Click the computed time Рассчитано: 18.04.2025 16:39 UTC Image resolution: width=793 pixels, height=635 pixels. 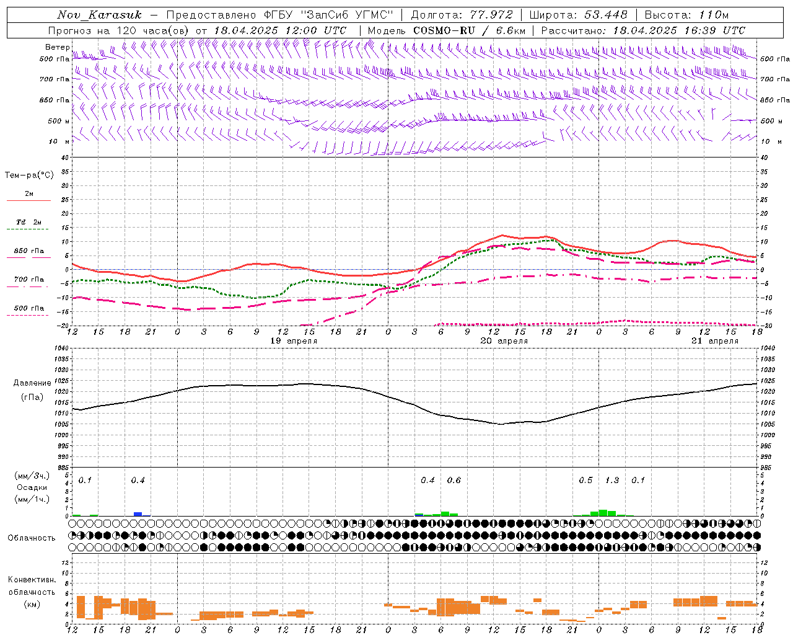(x=643, y=30)
